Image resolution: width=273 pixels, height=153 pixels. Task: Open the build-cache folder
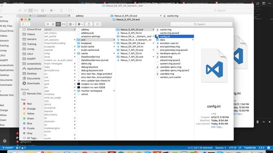click(x=87, y=47)
